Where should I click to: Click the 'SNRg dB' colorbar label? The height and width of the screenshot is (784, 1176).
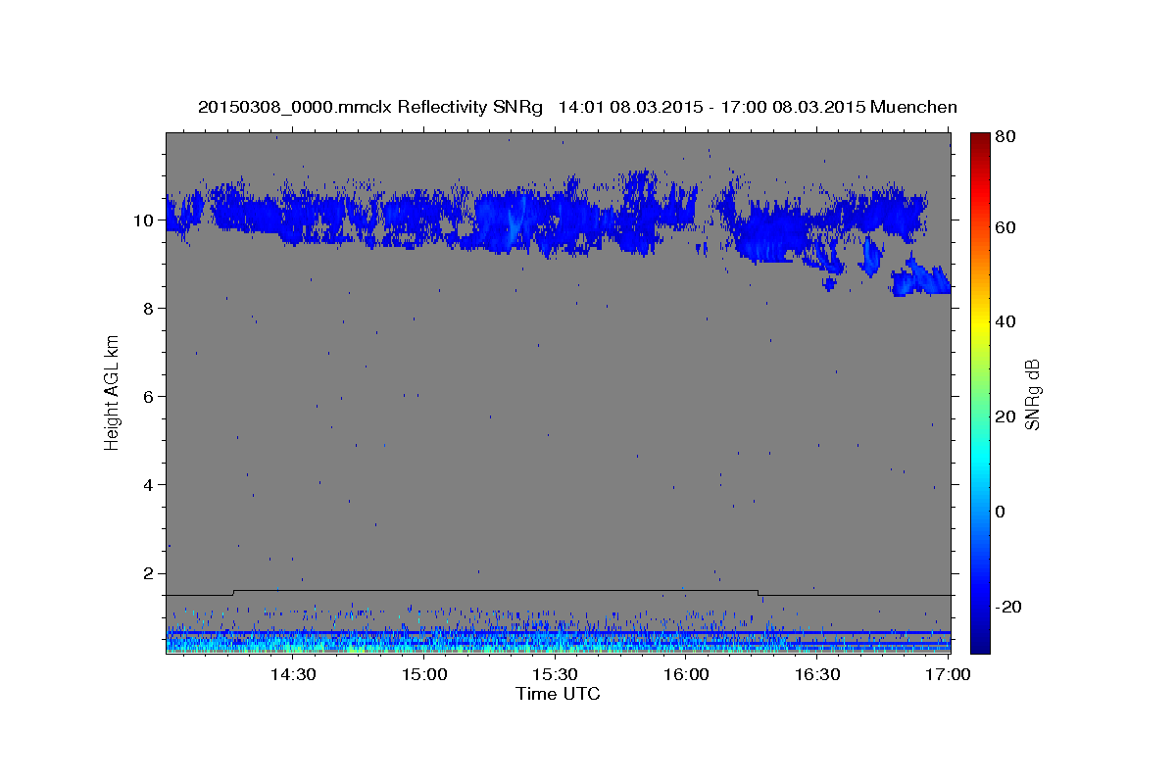1032,394
